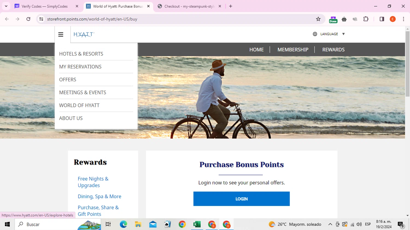Close the World of Hyatt tab
Viewport: 410px width, 230px height.
pos(148,6)
